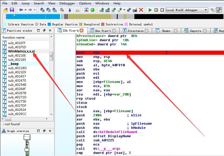Click the red X delete icon

coord(141,10)
